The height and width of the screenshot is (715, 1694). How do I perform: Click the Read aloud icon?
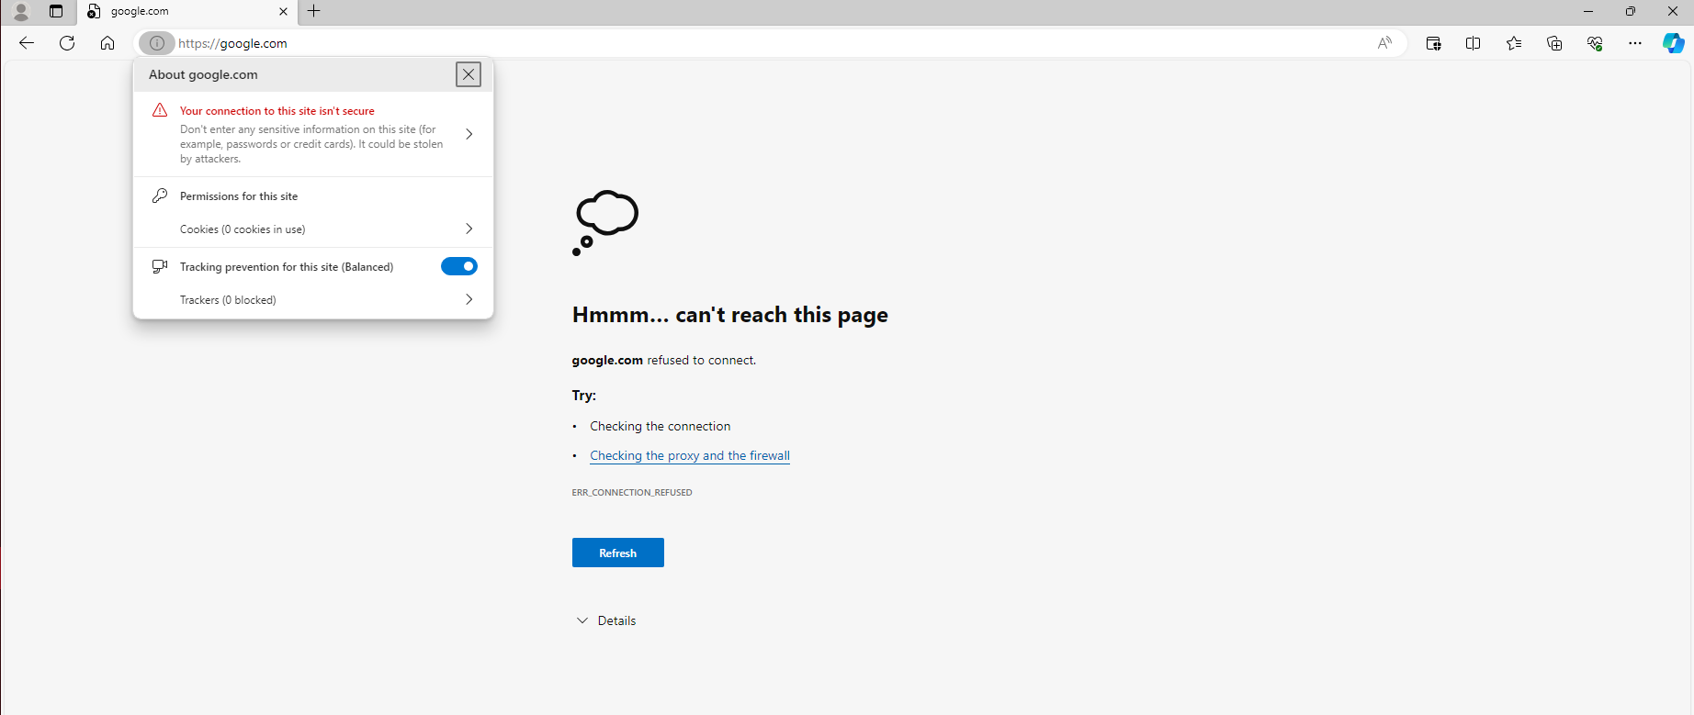[1384, 43]
